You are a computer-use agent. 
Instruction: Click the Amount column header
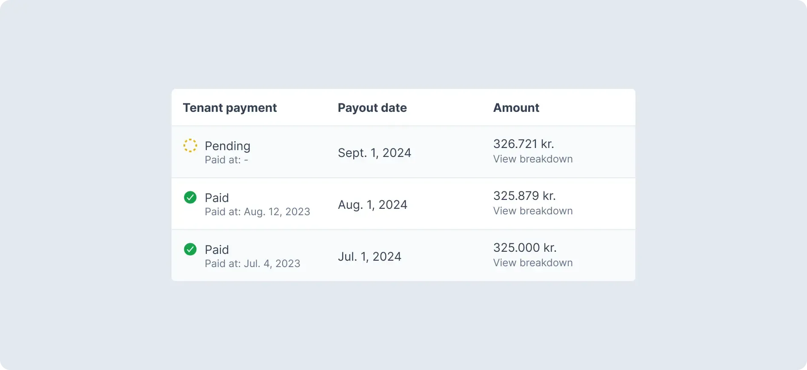516,108
